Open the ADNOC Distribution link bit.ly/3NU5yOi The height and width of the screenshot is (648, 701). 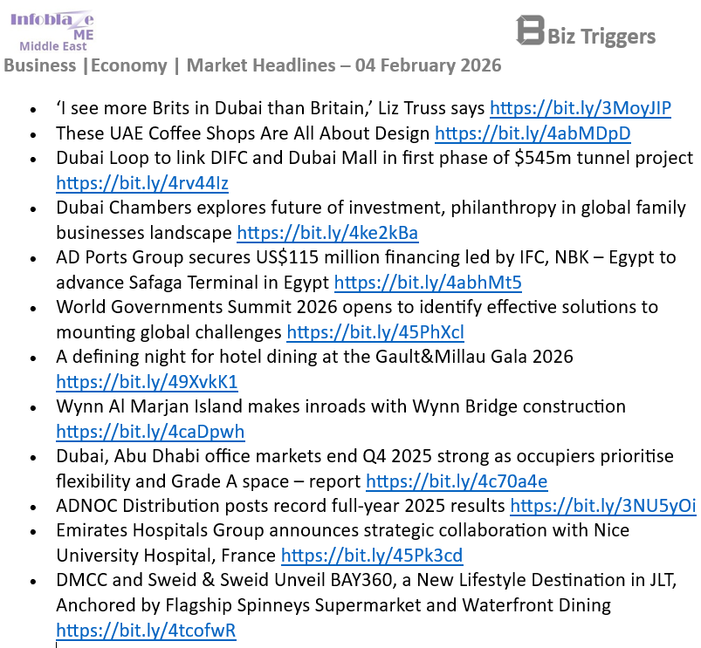(x=603, y=506)
